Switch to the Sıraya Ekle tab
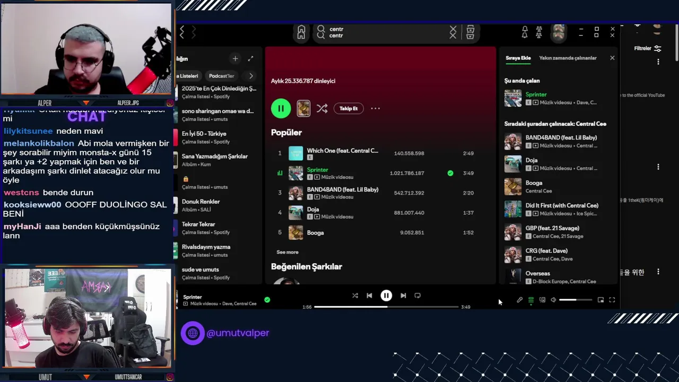The image size is (679, 382). pos(518,58)
